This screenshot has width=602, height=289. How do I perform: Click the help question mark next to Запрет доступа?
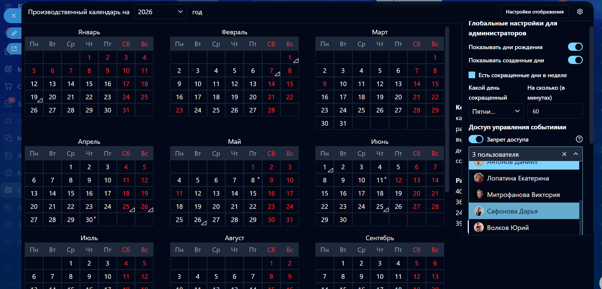579,139
